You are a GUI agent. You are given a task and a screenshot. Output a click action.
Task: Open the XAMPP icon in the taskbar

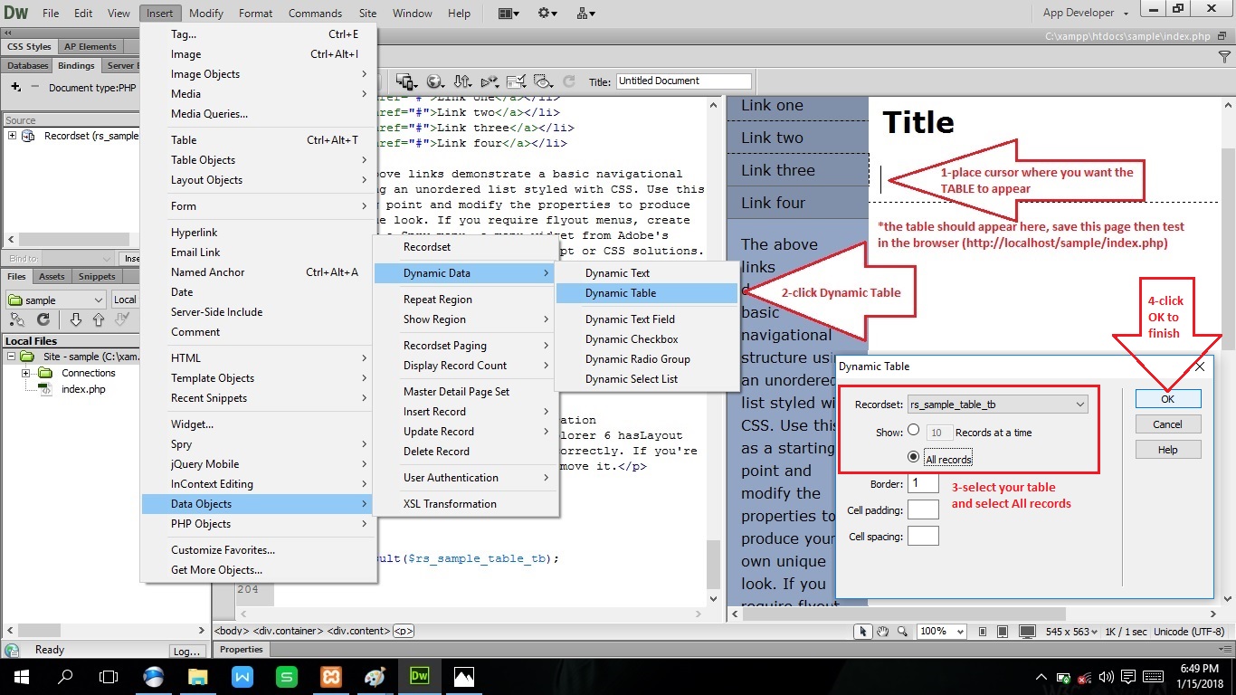[331, 676]
